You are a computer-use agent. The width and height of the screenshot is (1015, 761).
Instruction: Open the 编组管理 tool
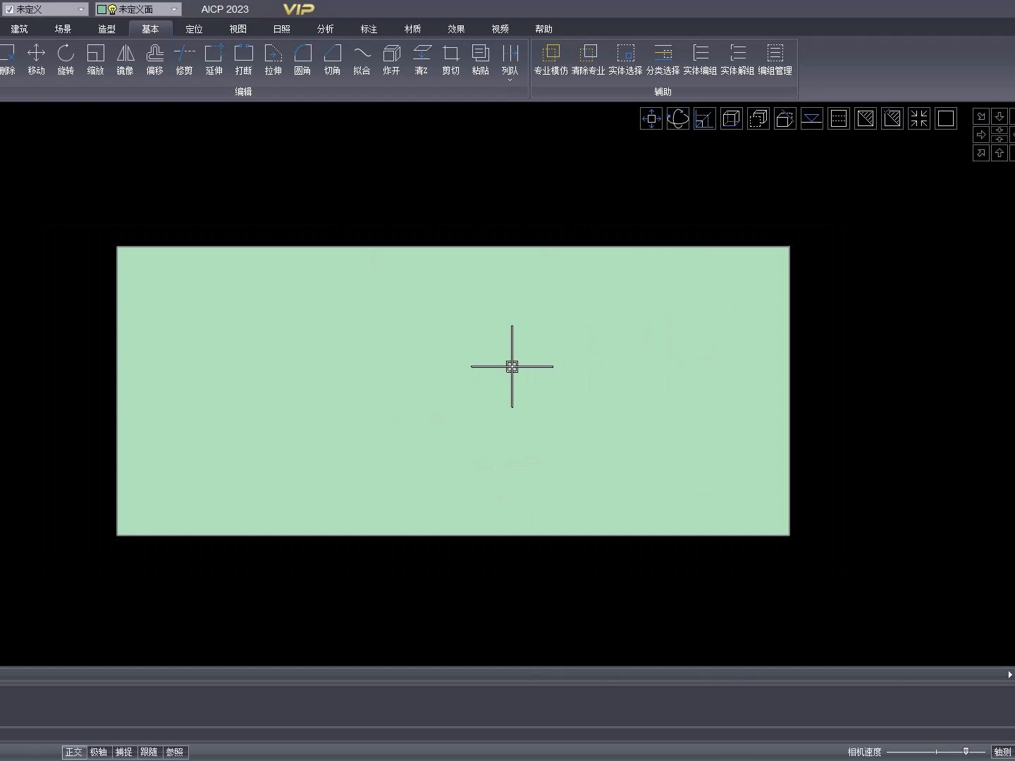[x=775, y=60]
